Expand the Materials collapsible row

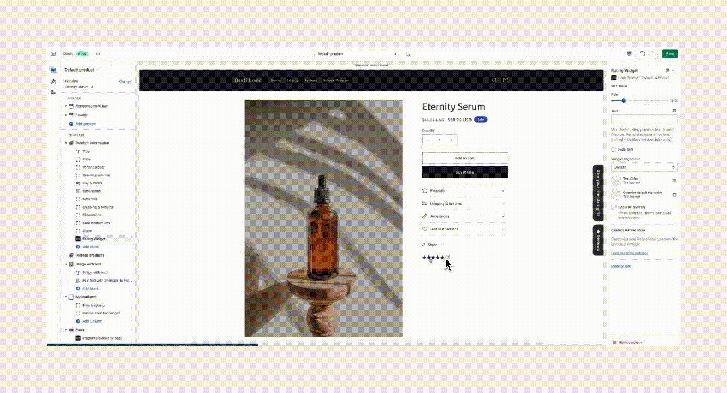(x=463, y=191)
